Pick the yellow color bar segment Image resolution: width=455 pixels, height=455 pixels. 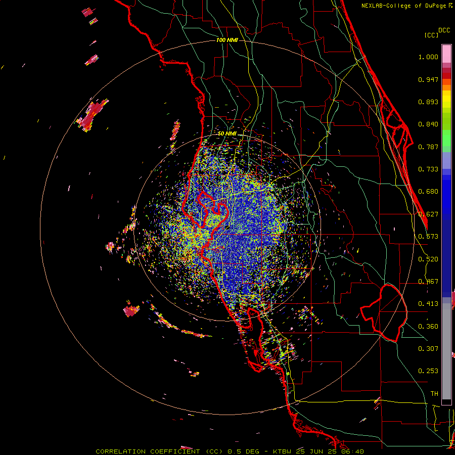pos(446,99)
